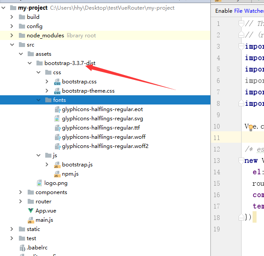Expand the static folder
Screen dimensions: 264x256
tap(11, 229)
